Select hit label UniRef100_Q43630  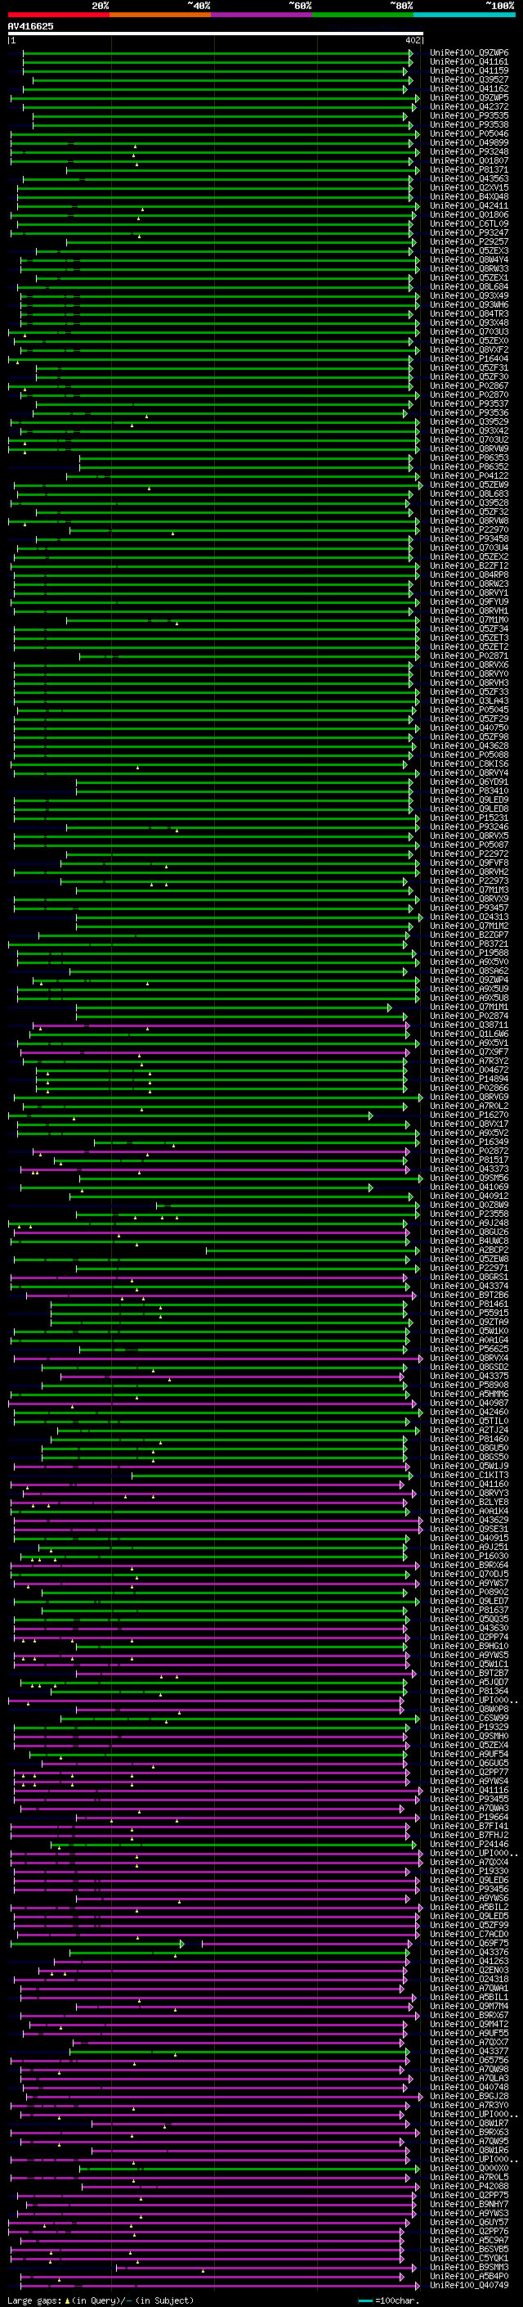[x=469, y=1627]
